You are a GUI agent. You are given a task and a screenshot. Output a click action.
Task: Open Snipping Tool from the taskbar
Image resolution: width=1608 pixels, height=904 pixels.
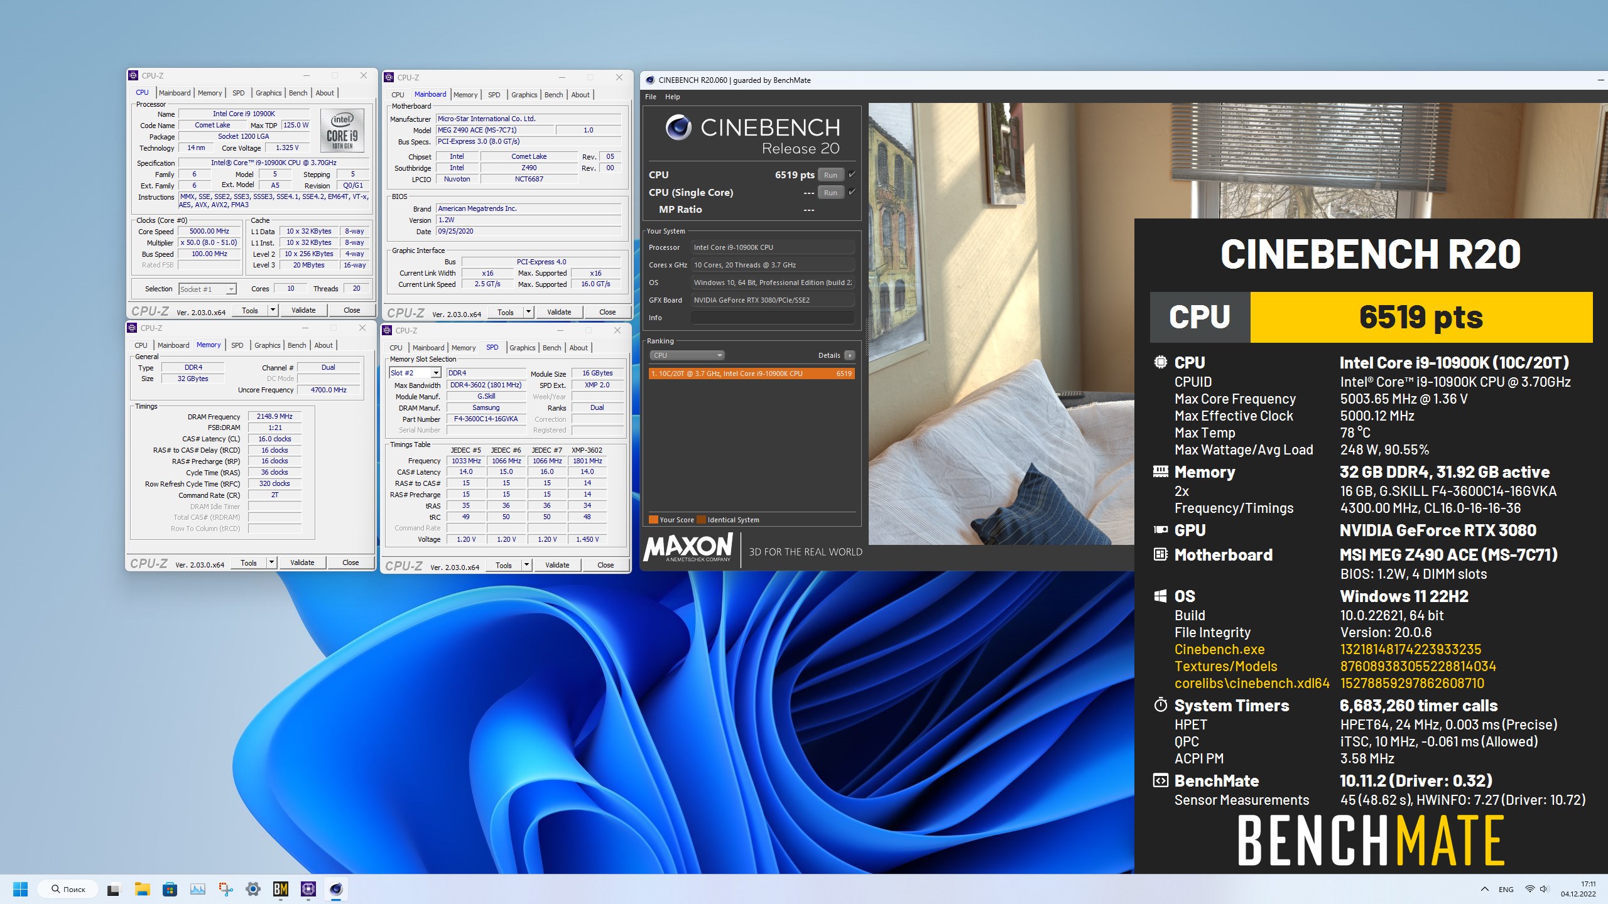(225, 889)
